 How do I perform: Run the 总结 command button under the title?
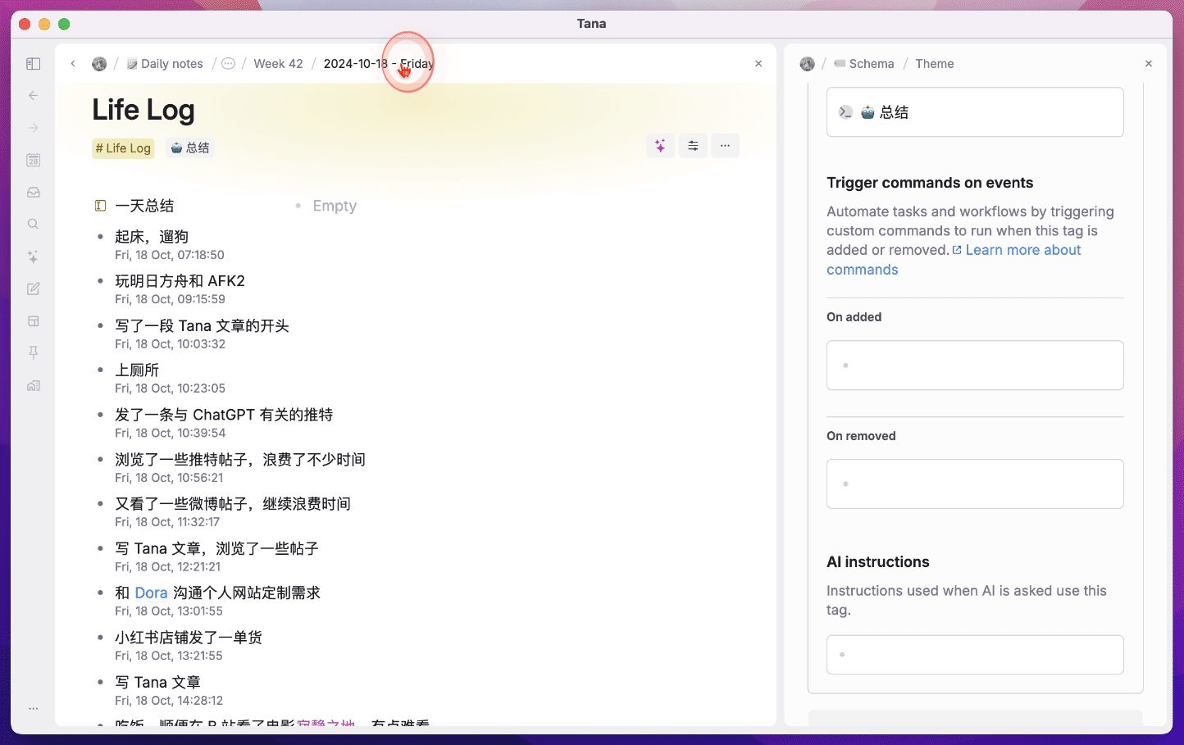190,148
